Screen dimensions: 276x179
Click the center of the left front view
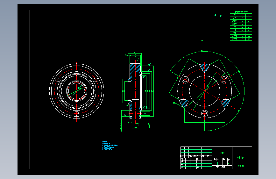point(77,91)
